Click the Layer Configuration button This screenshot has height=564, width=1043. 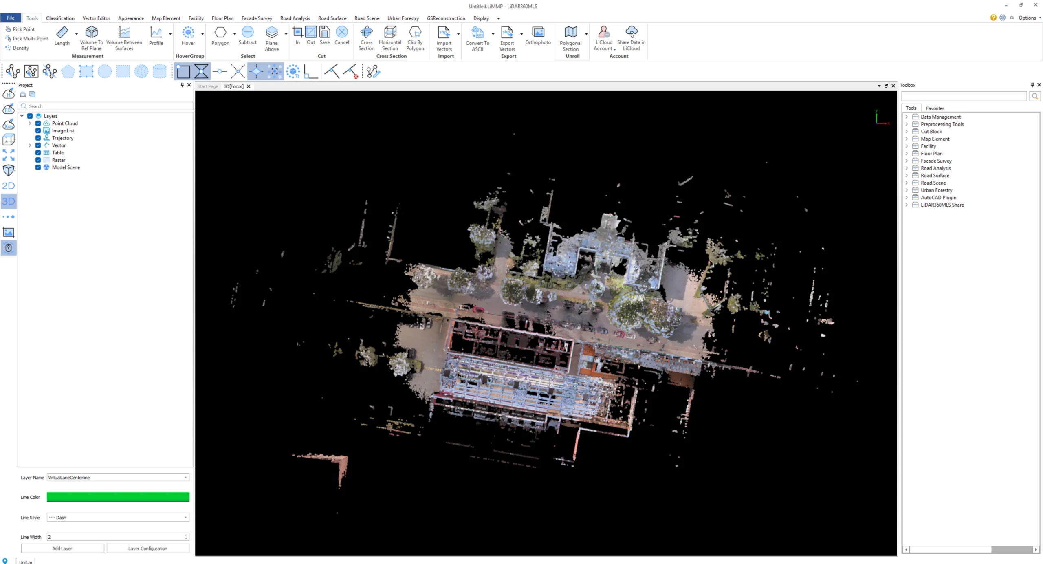147,549
